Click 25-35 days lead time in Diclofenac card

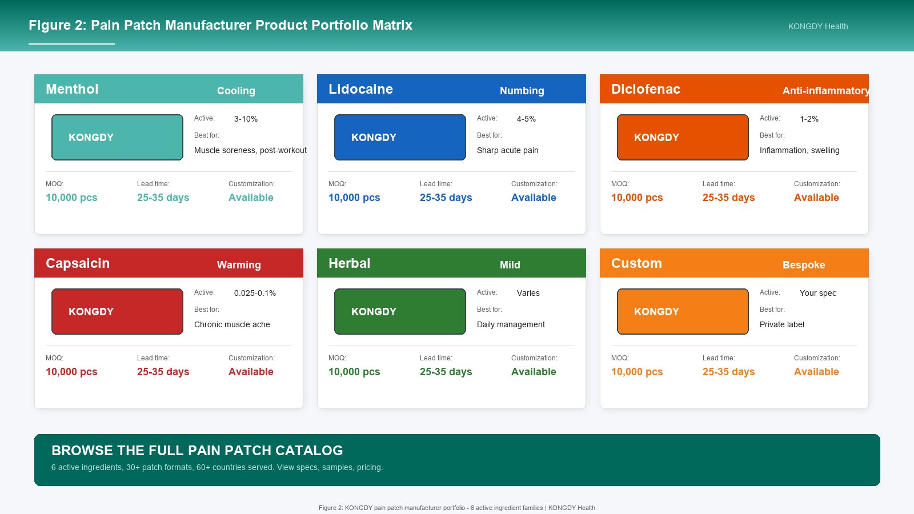click(728, 198)
